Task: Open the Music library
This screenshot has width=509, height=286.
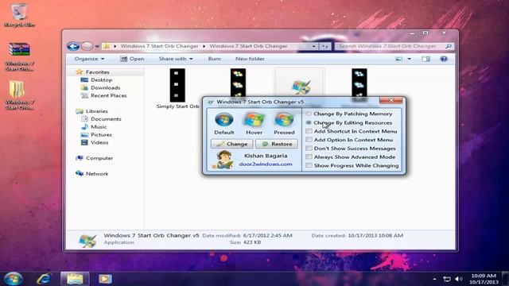Action: coord(99,127)
